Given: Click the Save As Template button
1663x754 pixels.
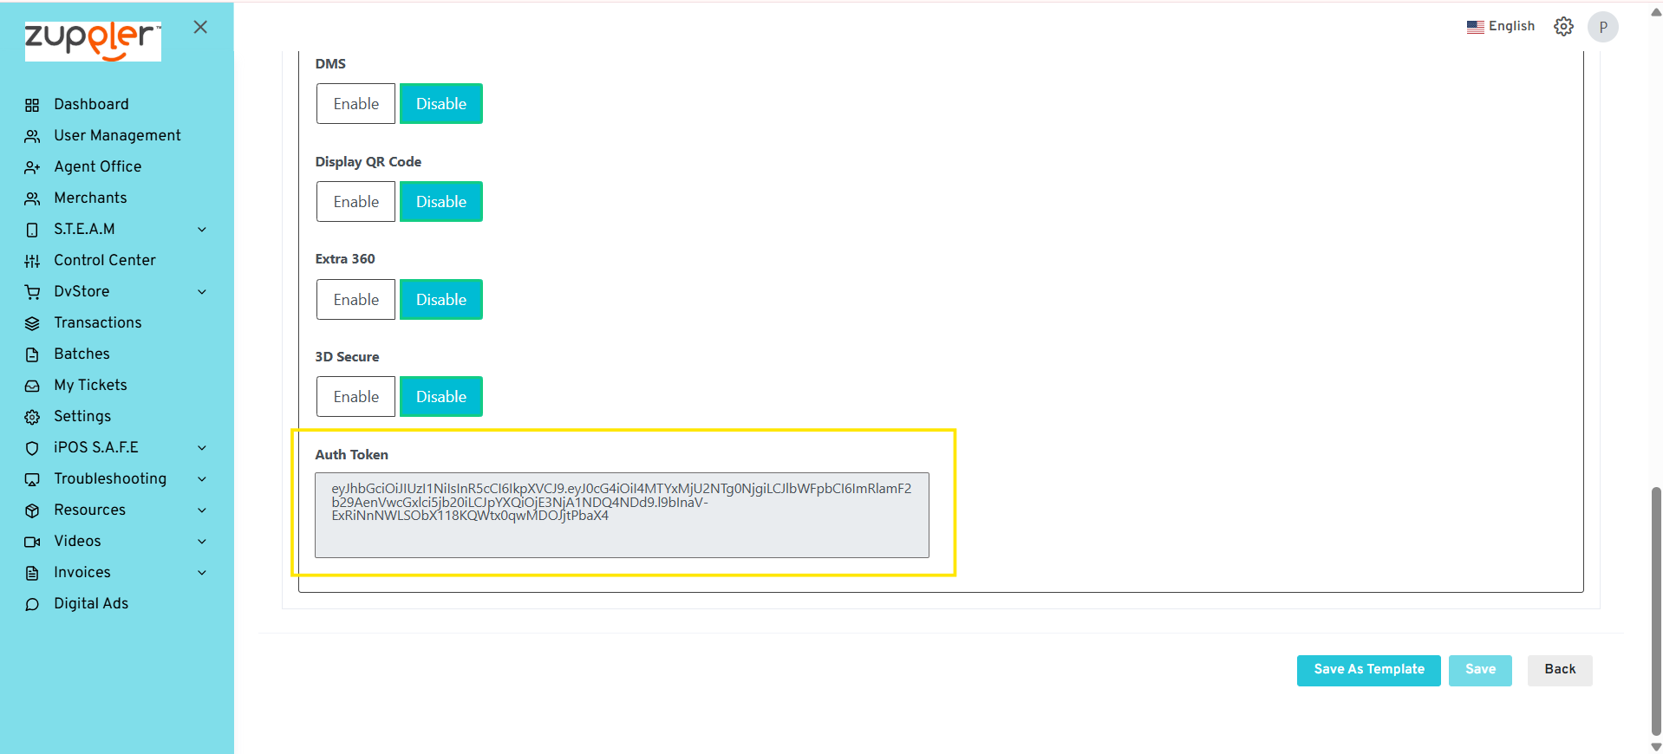Looking at the screenshot, I should click(1368, 670).
